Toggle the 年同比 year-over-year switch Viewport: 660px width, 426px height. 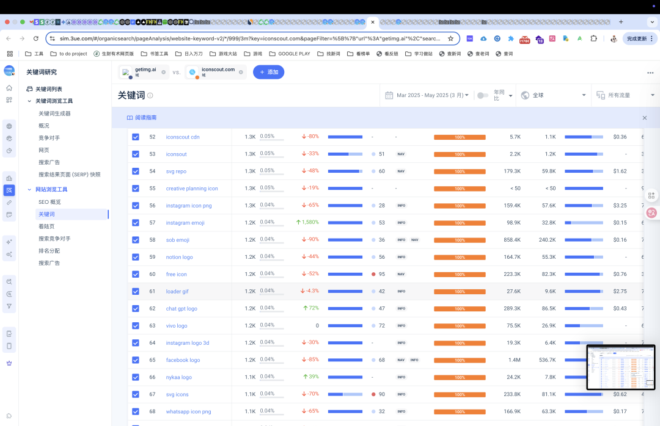tap(483, 95)
